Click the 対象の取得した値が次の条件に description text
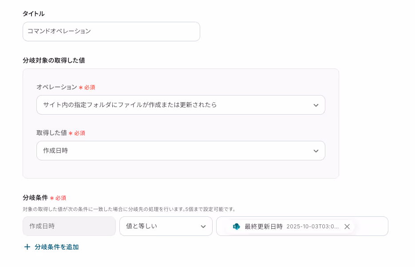 [129, 209]
